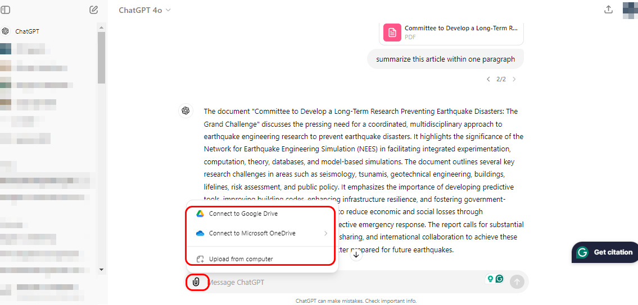Expand the Microsoft OneDrive submenu chevron

point(325,233)
